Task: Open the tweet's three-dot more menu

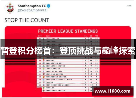Action: click(129, 6)
